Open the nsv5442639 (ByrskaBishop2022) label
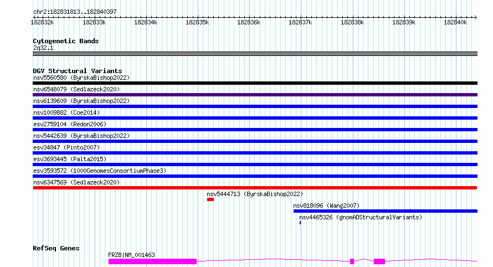This screenshot has height=267, width=493. click(x=81, y=136)
